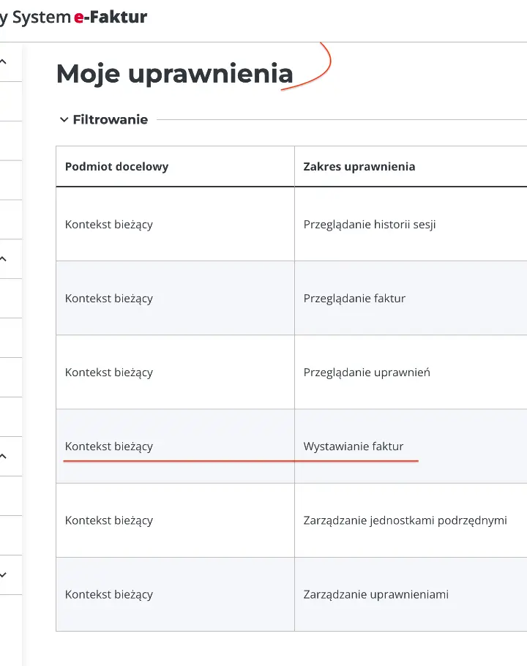Click Kontekst bieżący in Zarządzanie uprawnieniami row
Viewport: 527px width, 666px height.
(109, 594)
